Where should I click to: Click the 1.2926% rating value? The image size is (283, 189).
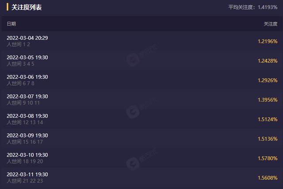268,81
